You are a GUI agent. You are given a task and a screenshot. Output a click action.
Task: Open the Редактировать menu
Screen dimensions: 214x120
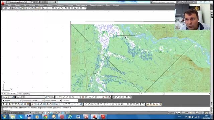(82, 5)
